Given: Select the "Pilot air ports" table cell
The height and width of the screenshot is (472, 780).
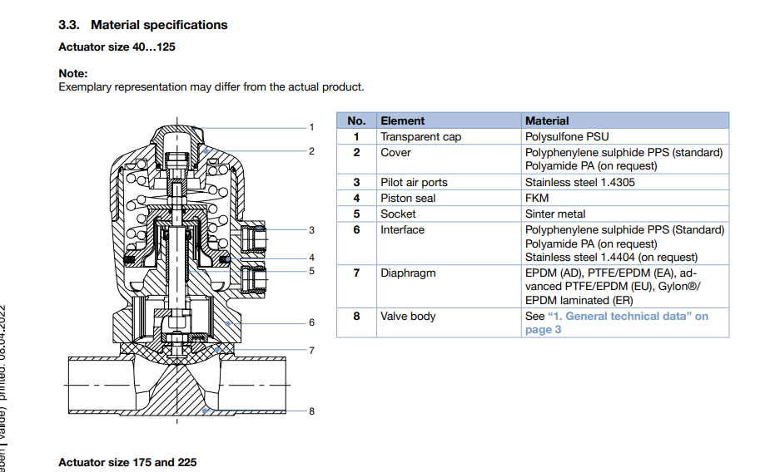Looking at the screenshot, I should tap(414, 182).
